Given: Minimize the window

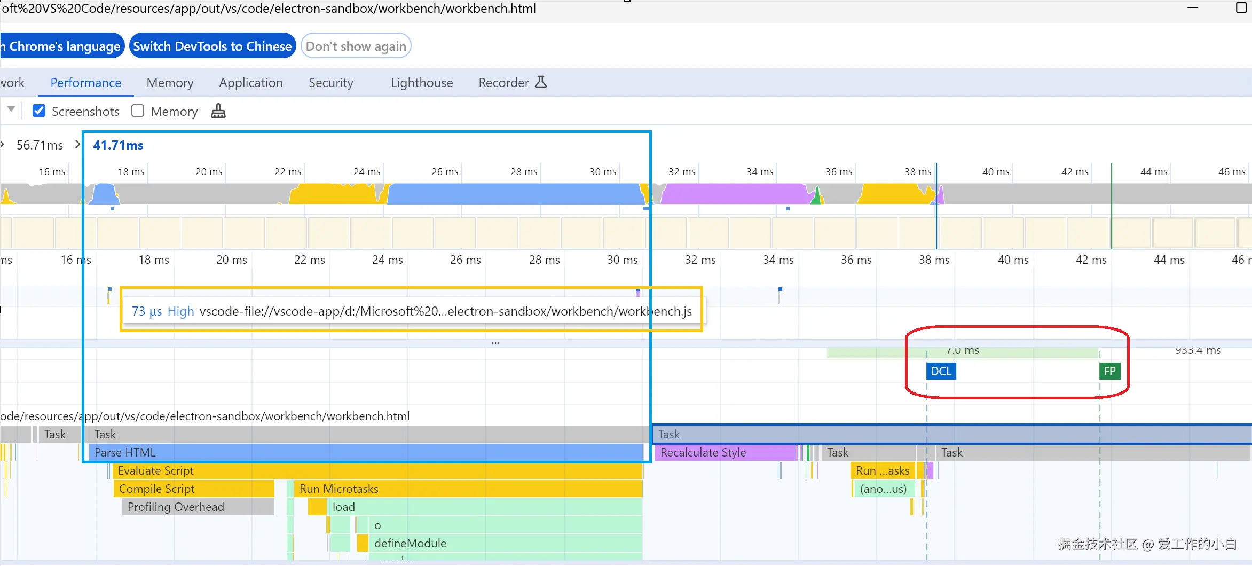Looking at the screenshot, I should 1193,7.
